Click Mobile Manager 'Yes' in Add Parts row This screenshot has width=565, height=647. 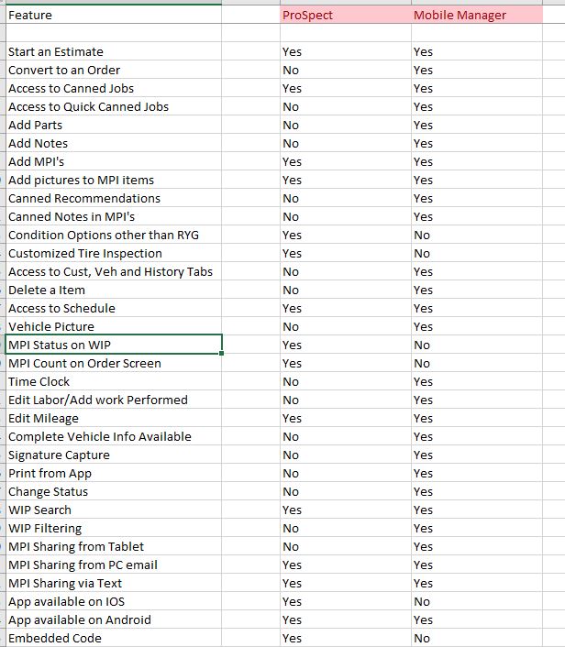coord(477,125)
